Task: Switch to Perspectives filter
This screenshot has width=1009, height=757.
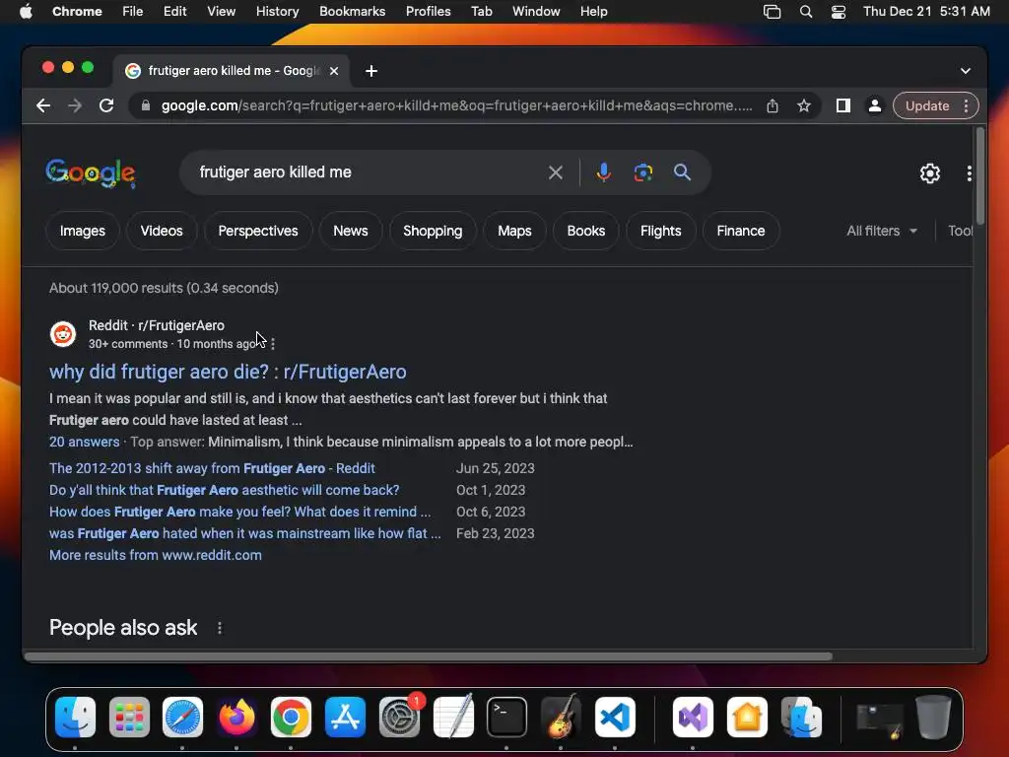Action: pyautogui.click(x=258, y=231)
